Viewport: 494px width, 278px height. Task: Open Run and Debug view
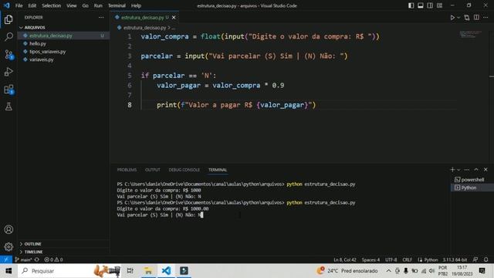(x=8, y=72)
